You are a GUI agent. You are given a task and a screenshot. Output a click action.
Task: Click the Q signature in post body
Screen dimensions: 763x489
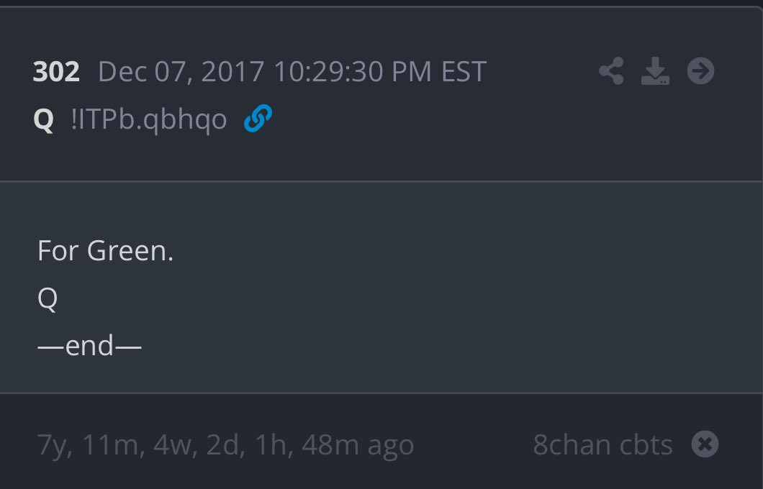(48, 298)
